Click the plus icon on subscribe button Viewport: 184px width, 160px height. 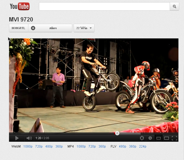pyautogui.click(x=33, y=28)
